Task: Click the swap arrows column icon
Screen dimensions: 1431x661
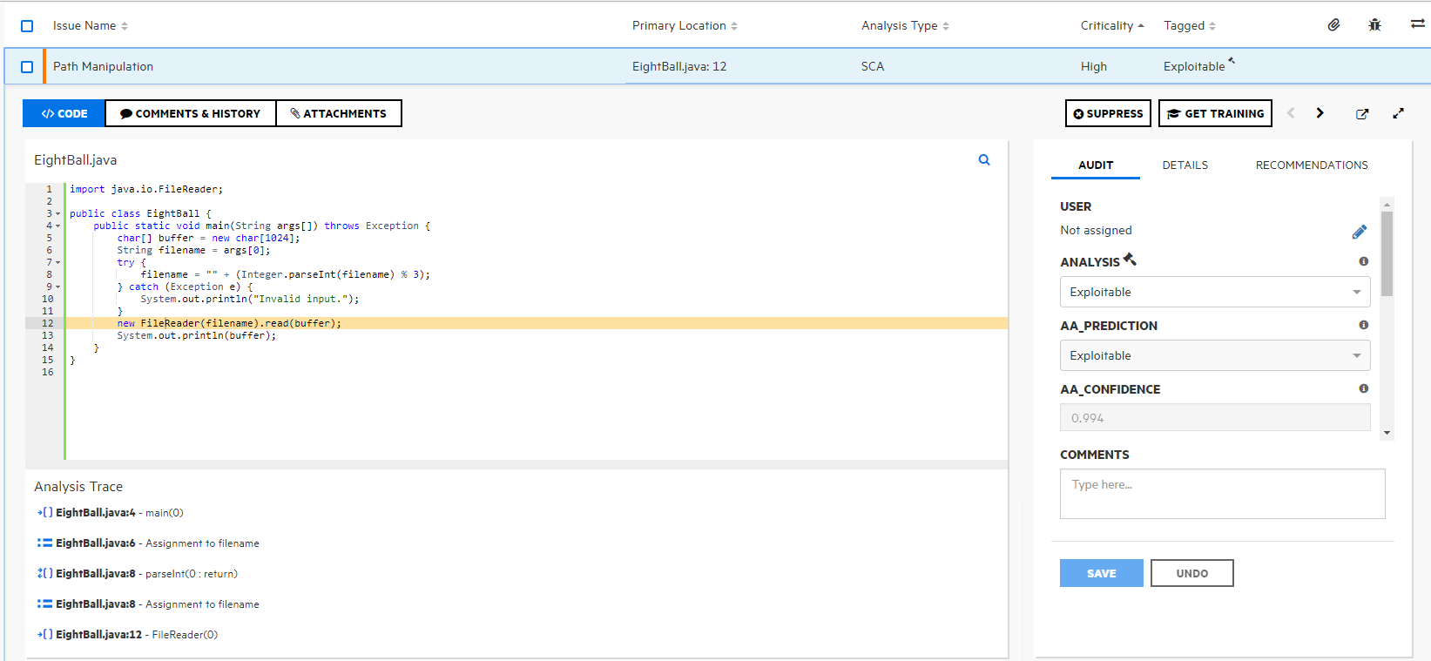Action: click(1417, 24)
